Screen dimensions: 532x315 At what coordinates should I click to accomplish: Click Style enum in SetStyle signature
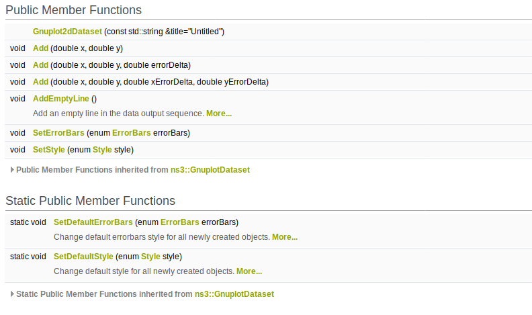point(102,149)
